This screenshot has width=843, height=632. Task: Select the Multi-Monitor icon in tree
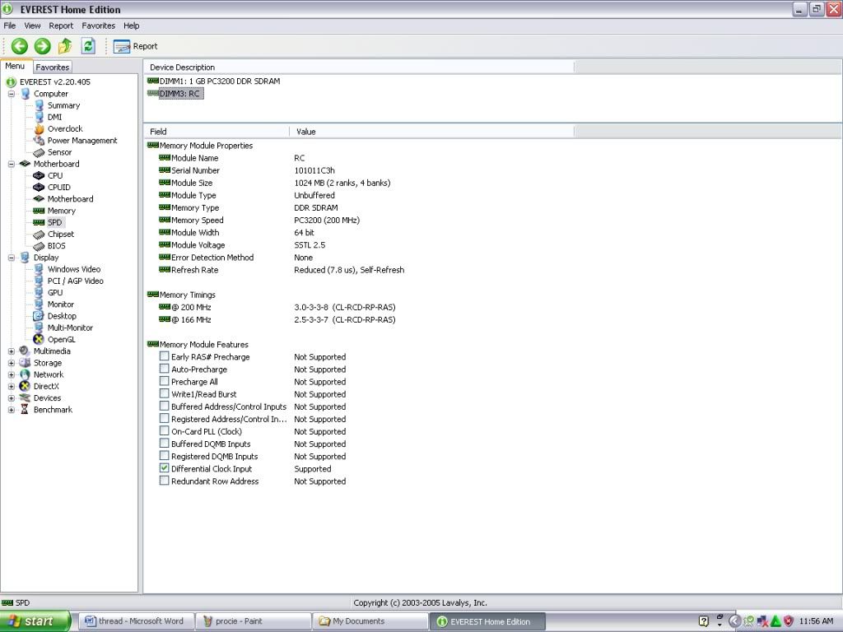point(39,328)
